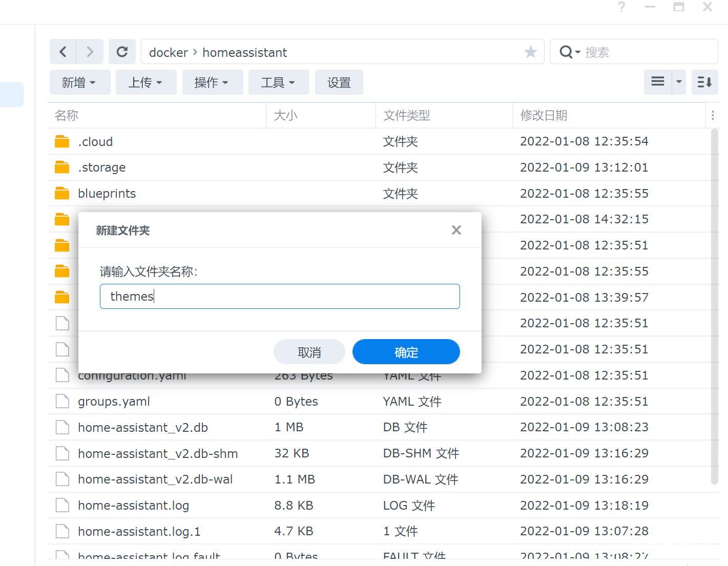Select the .storage folder icon

(x=62, y=167)
